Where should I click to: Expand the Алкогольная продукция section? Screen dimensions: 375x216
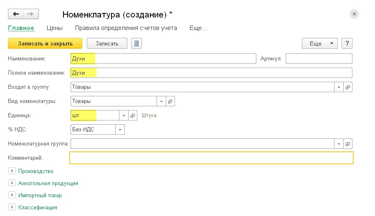tap(12, 183)
